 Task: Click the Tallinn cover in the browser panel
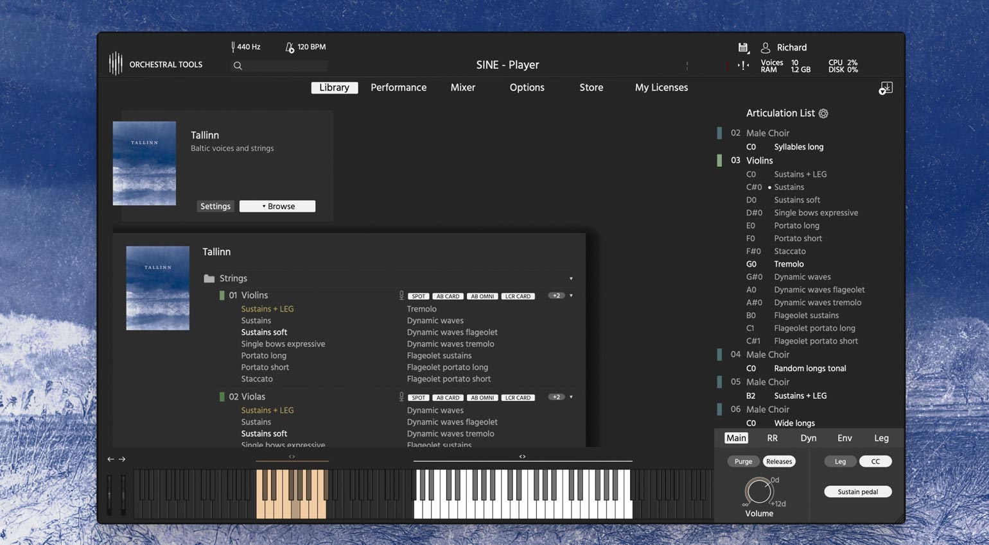point(158,289)
